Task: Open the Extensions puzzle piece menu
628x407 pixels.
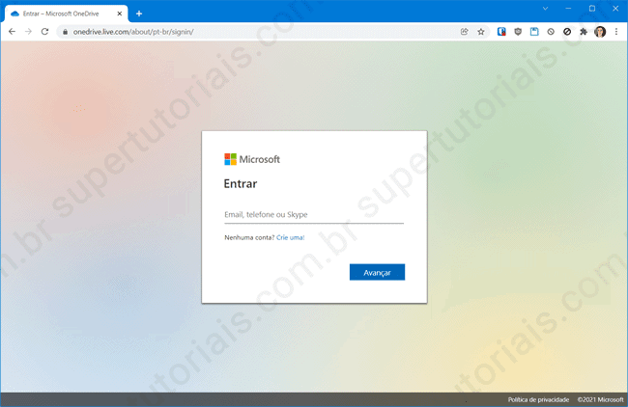Action: (583, 32)
